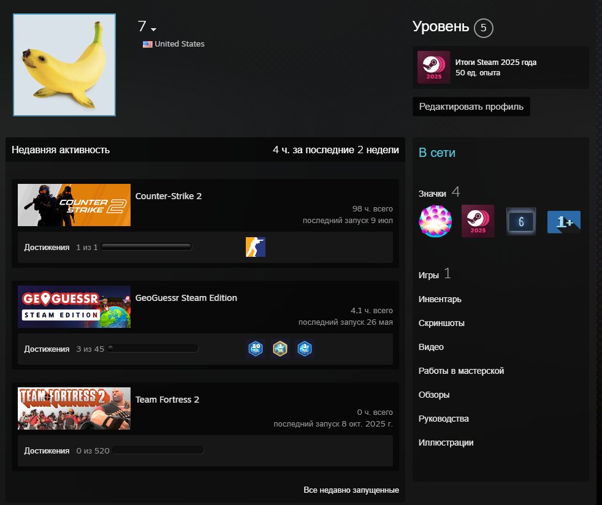
Task: Open the gold-bordered GeoGuessr achievement icon
Action: coord(280,349)
